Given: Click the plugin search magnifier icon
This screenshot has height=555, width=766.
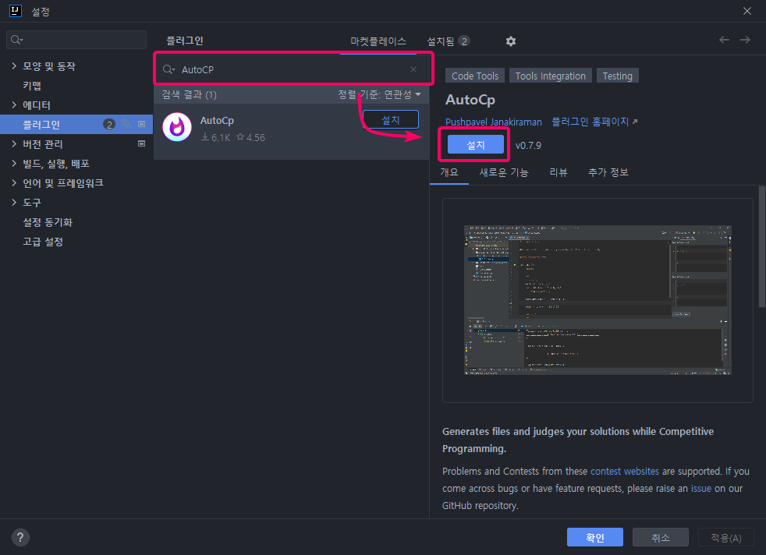Looking at the screenshot, I should point(168,69).
